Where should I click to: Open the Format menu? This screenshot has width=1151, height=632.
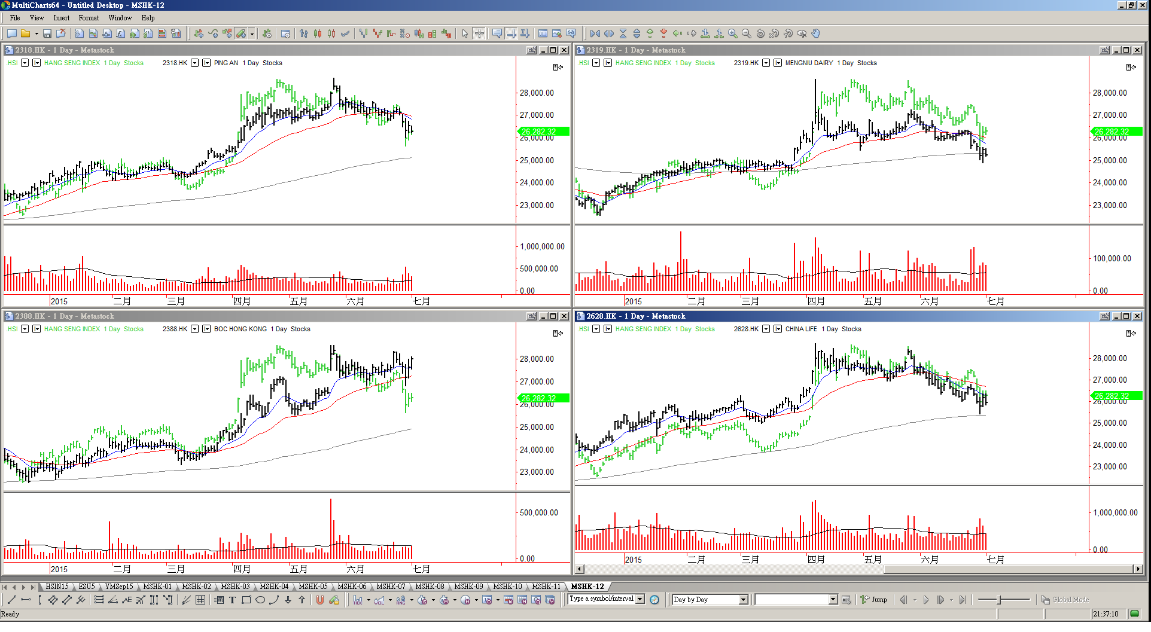[x=89, y=18]
